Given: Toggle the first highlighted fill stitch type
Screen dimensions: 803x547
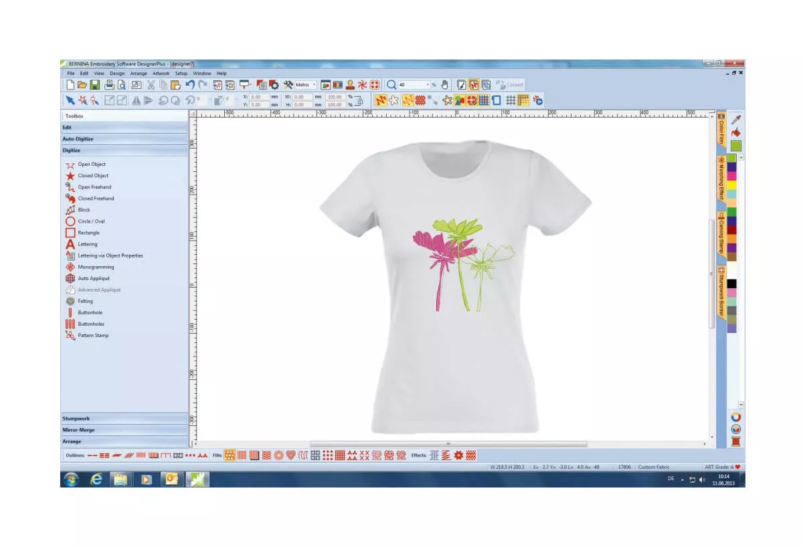Looking at the screenshot, I should (x=230, y=455).
